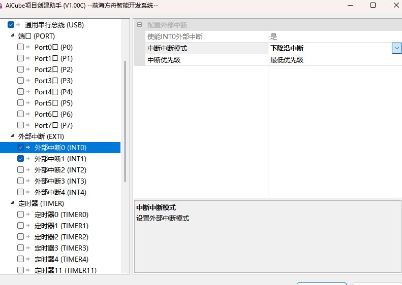Select 外部中断2 (INT2) in the tree
402x285 pixels.
pos(60,170)
